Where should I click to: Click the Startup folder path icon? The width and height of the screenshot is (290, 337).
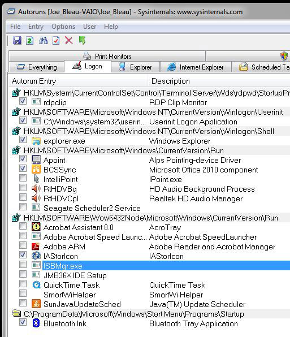(16, 313)
